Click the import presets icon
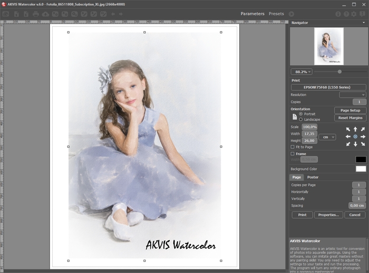 (55, 14)
